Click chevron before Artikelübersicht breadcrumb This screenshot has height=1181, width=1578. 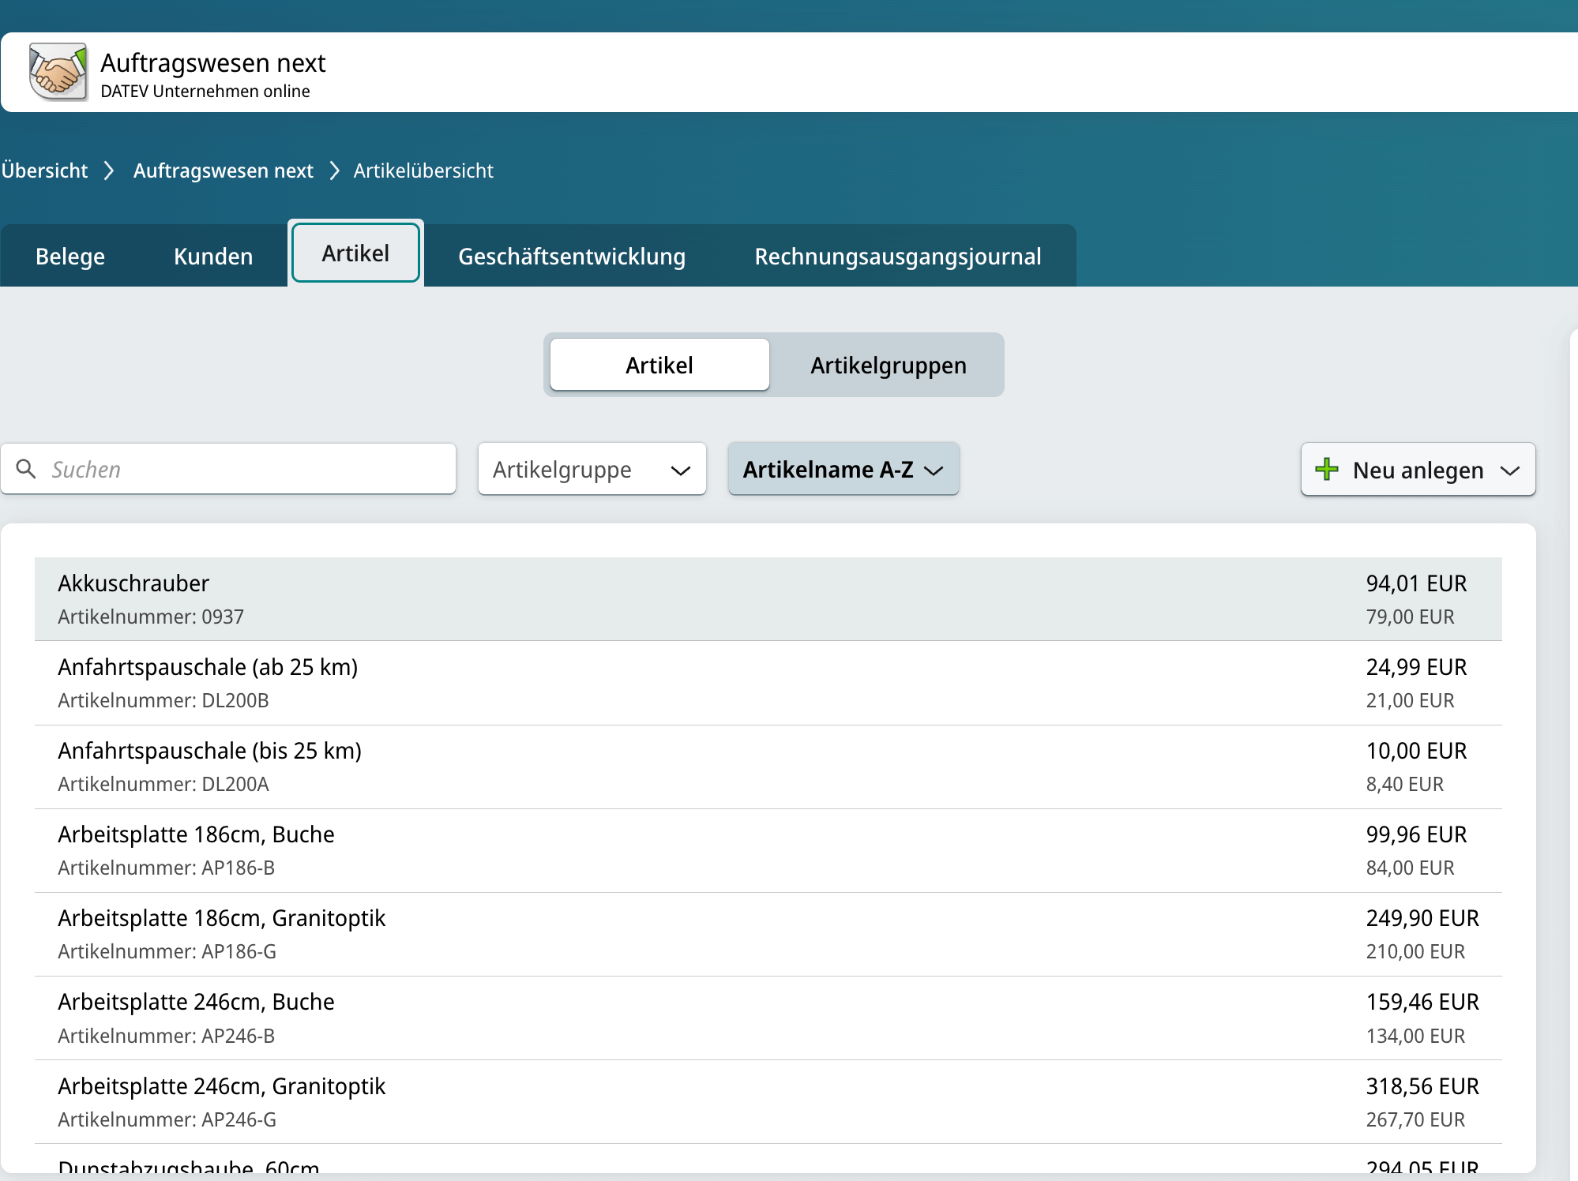(334, 171)
